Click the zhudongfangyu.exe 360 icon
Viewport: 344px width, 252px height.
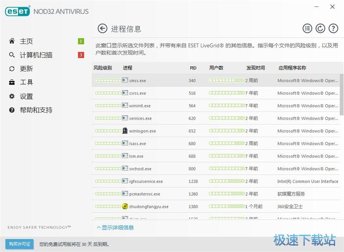click(125, 206)
